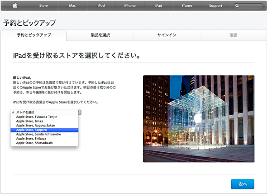This screenshot has height=194, width=267.
Task: Open the iTunes navigation item
Action: [x=187, y=5]
